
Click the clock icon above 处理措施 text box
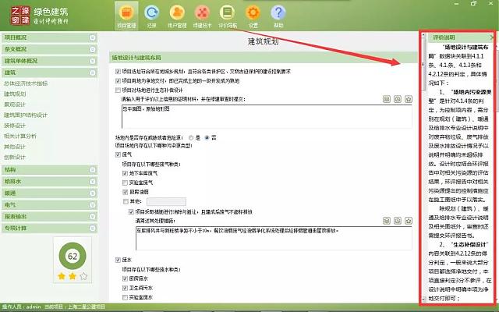click(x=398, y=221)
